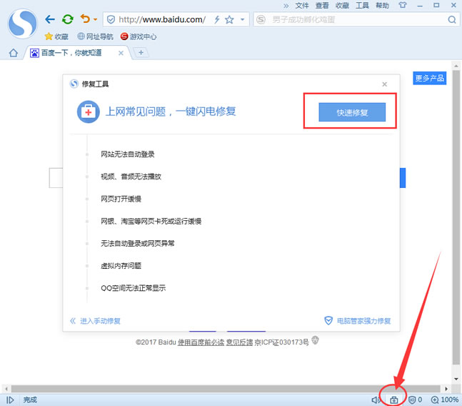Viewport: 462px width, 406px height.
Task: Toggle the lightning speed-mode icon
Action: tap(217, 20)
